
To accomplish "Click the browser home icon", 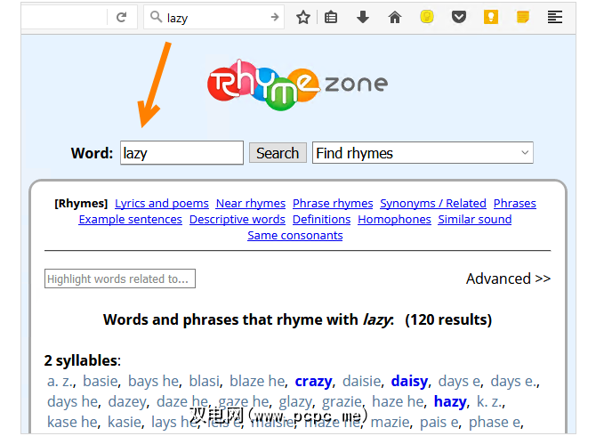I will pos(395,17).
